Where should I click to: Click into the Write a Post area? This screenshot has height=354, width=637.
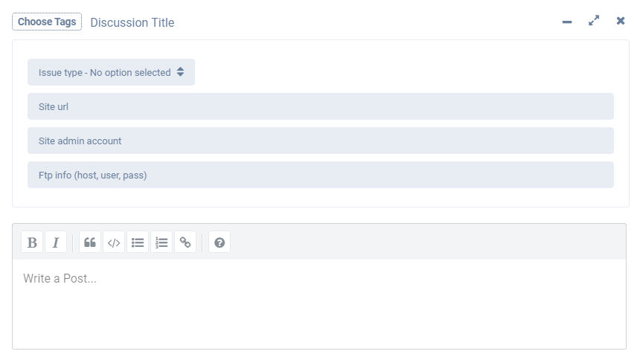(x=318, y=301)
